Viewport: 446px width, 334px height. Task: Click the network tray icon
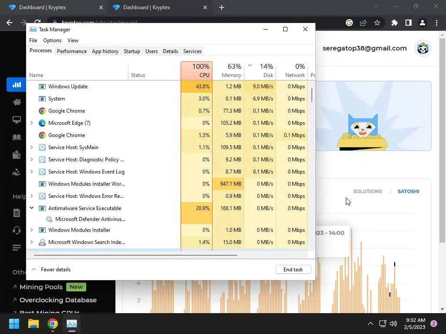(382, 324)
